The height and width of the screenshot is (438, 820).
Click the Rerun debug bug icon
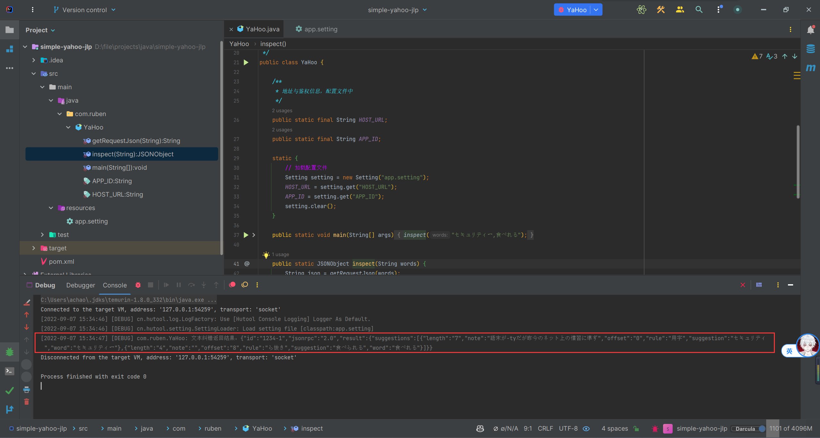(138, 285)
